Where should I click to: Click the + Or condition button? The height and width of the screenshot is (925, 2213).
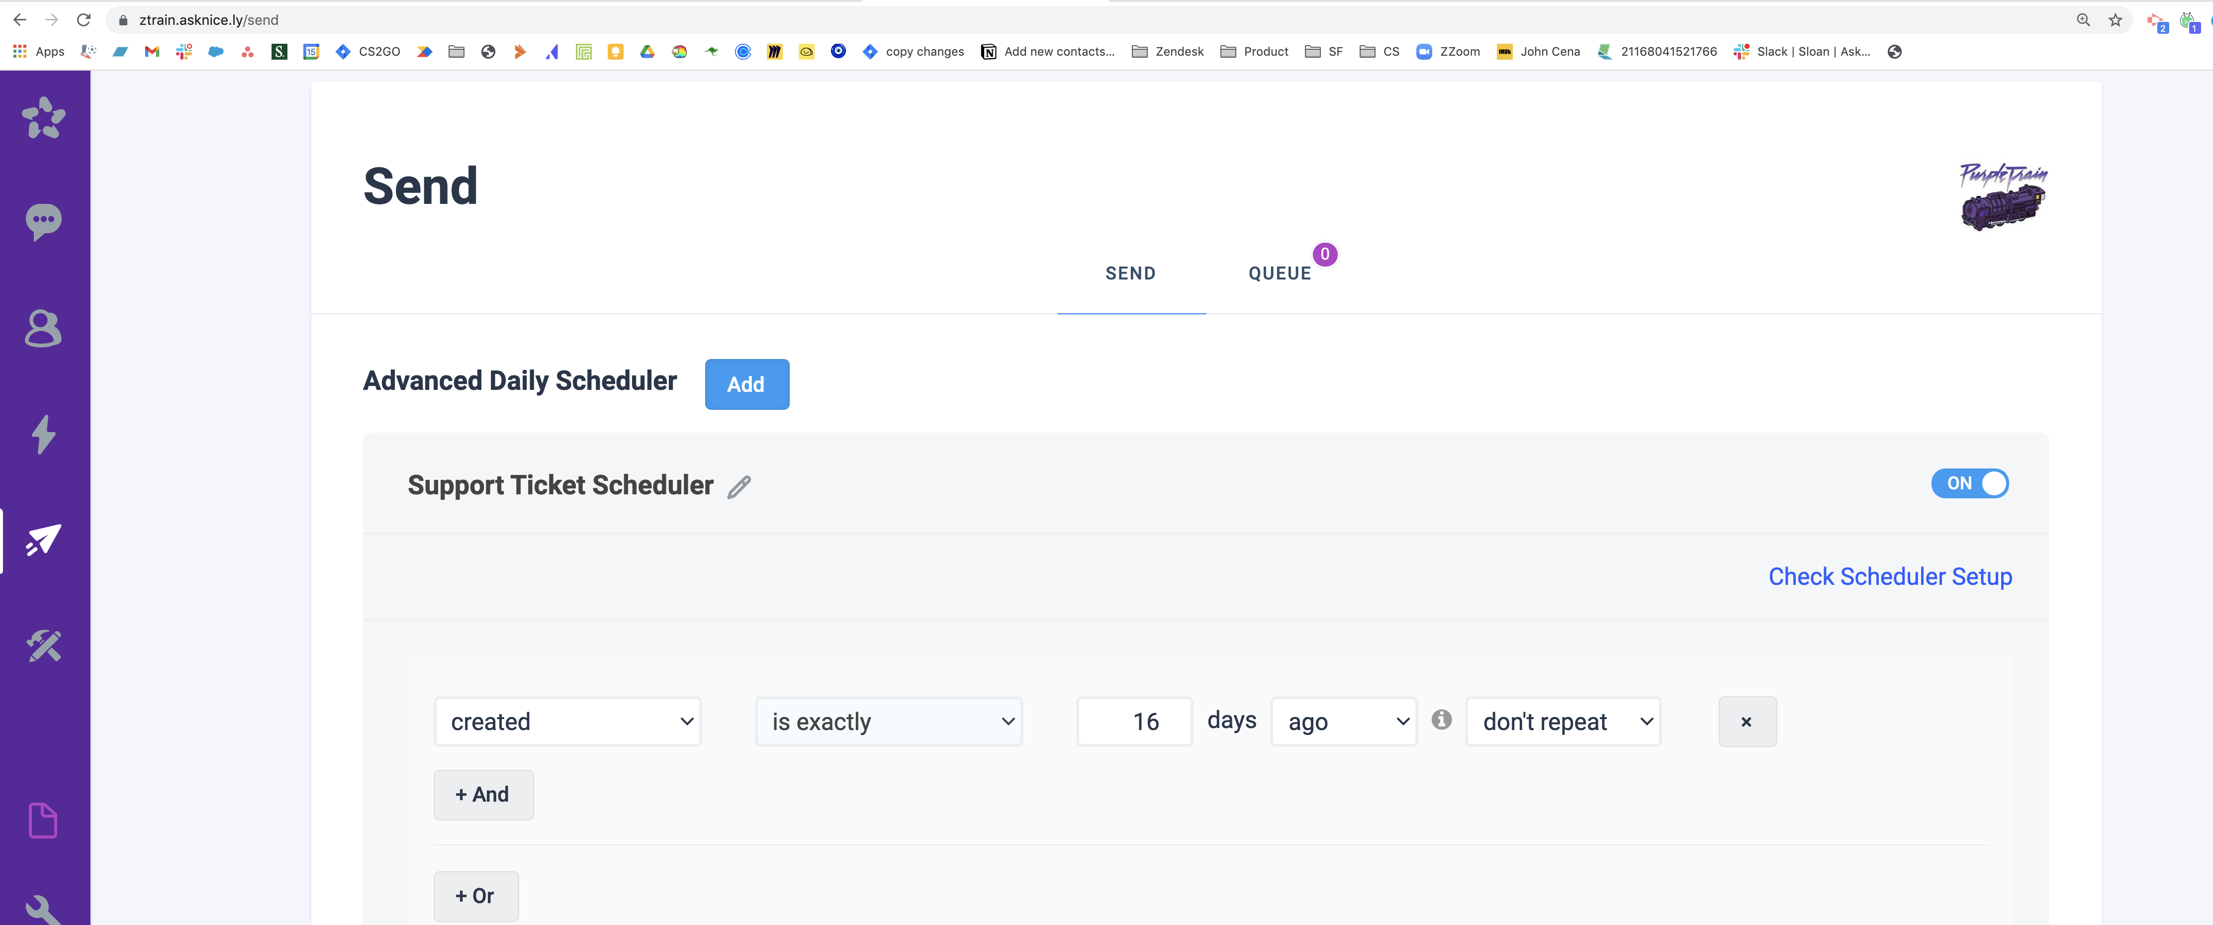tap(475, 896)
